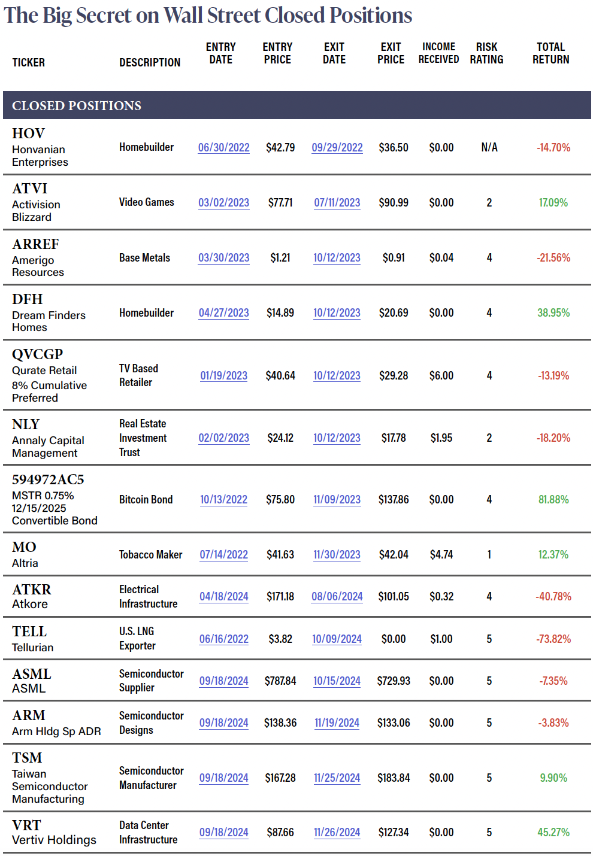Follow the 07/11/2023 exit date link
The height and width of the screenshot is (856, 593).
point(337,202)
